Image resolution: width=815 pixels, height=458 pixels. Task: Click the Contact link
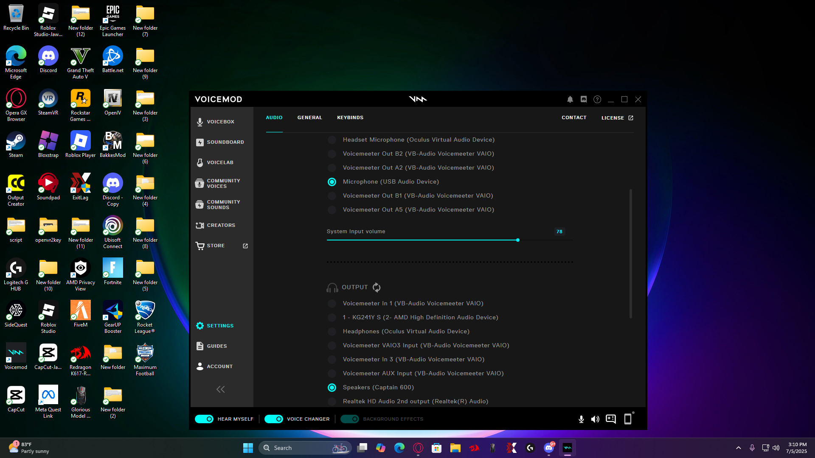point(574,117)
